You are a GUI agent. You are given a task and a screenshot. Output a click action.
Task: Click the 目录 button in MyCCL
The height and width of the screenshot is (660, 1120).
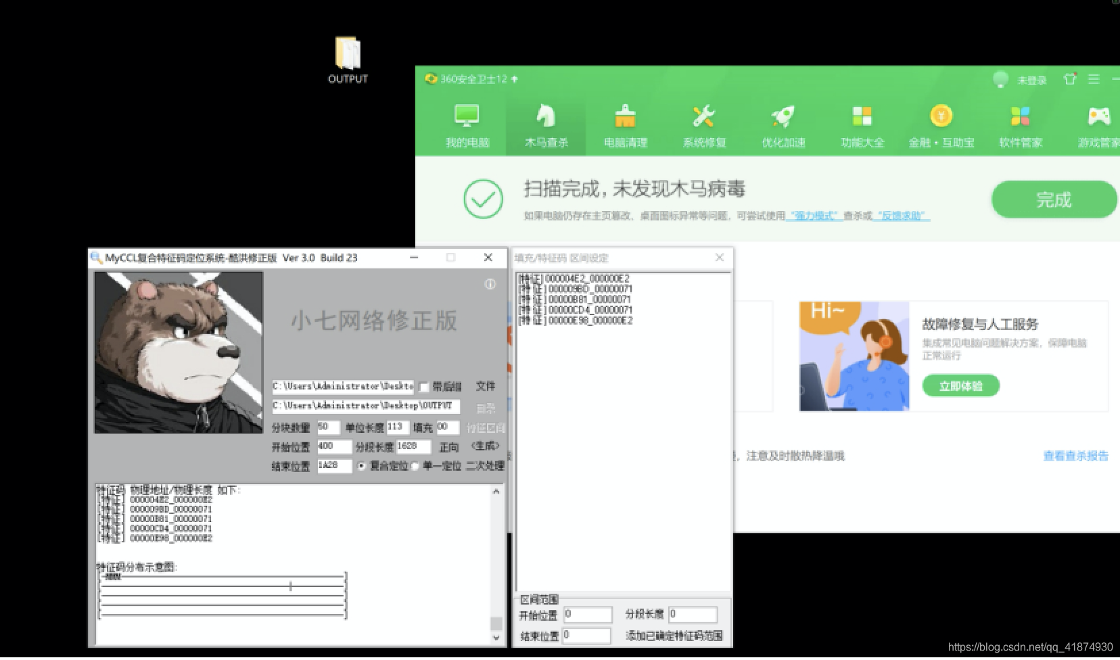[x=486, y=408]
